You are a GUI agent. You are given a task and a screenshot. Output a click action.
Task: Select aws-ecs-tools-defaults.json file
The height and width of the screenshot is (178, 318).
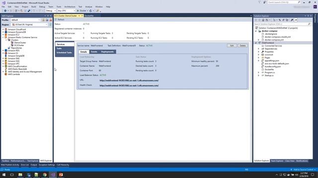coord(277,64)
